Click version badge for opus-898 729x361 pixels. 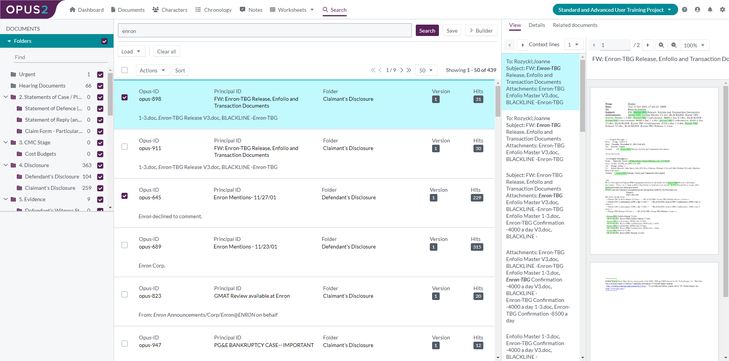[x=436, y=99]
